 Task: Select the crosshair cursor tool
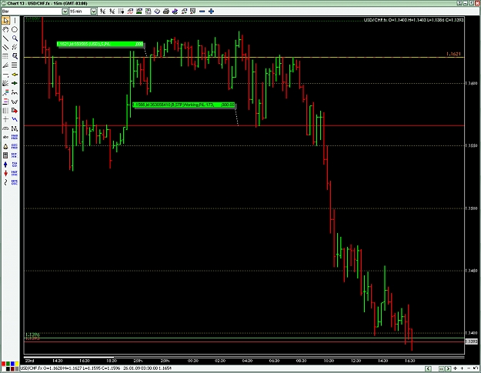6,119
